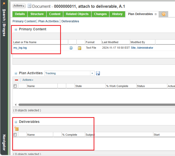Viewport: 175px width, 156px height.
Task: Open the document Actions dropdown button
Action: (19, 6)
